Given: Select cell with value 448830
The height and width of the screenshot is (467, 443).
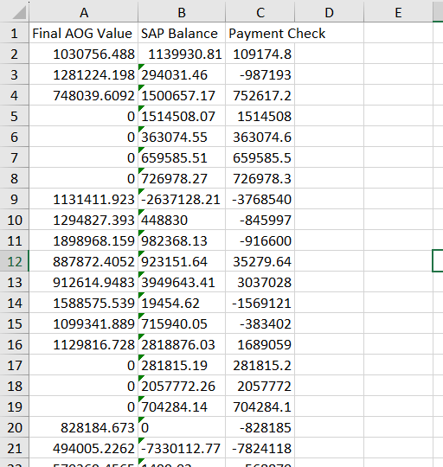Looking at the screenshot, I should [182, 220].
